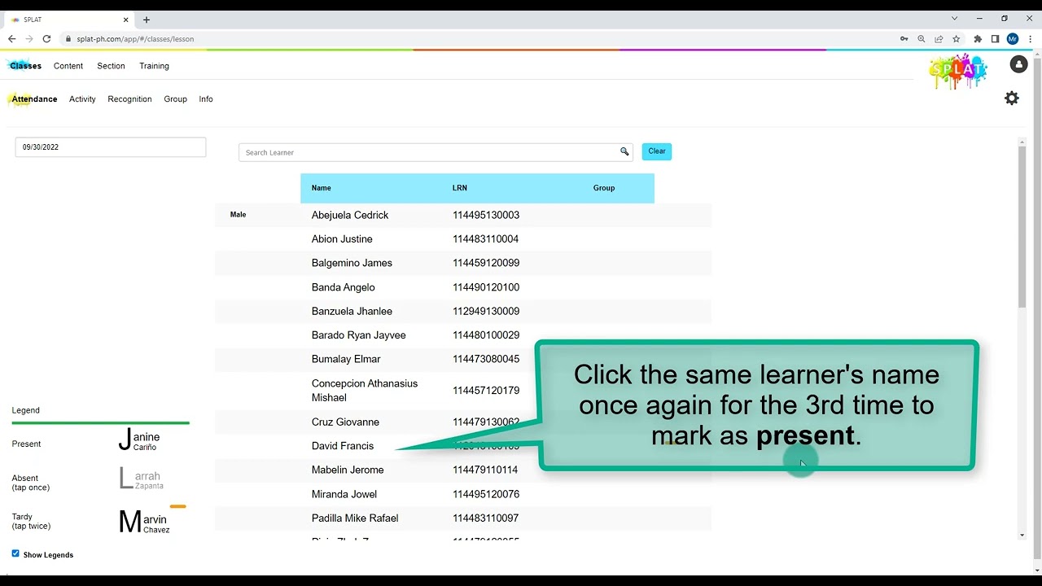Click the forward navigation arrow
1042x586 pixels.
[x=28, y=39]
